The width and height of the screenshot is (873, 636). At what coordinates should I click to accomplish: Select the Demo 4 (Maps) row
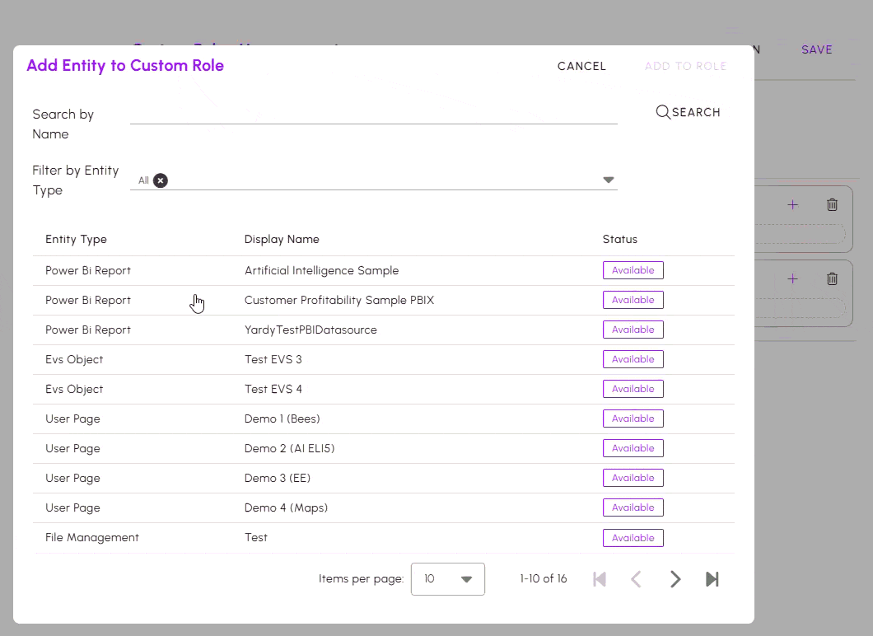pos(286,507)
